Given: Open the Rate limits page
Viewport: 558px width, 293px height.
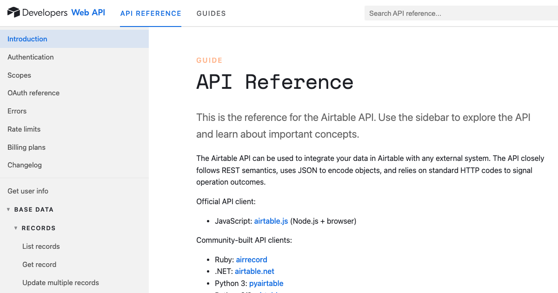Looking at the screenshot, I should click(x=24, y=129).
